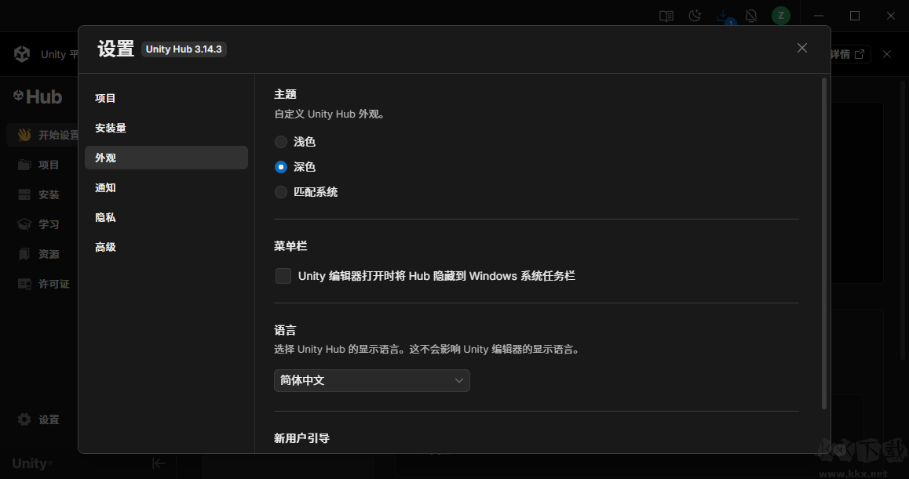Expand the language selector chevron
Image resolution: width=909 pixels, height=479 pixels.
460,380
